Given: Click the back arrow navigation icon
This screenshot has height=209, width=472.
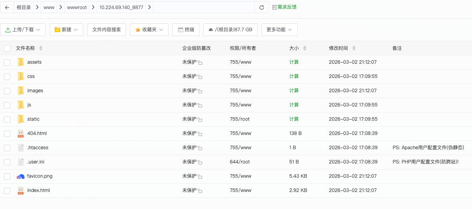Looking at the screenshot, I should point(7,7).
